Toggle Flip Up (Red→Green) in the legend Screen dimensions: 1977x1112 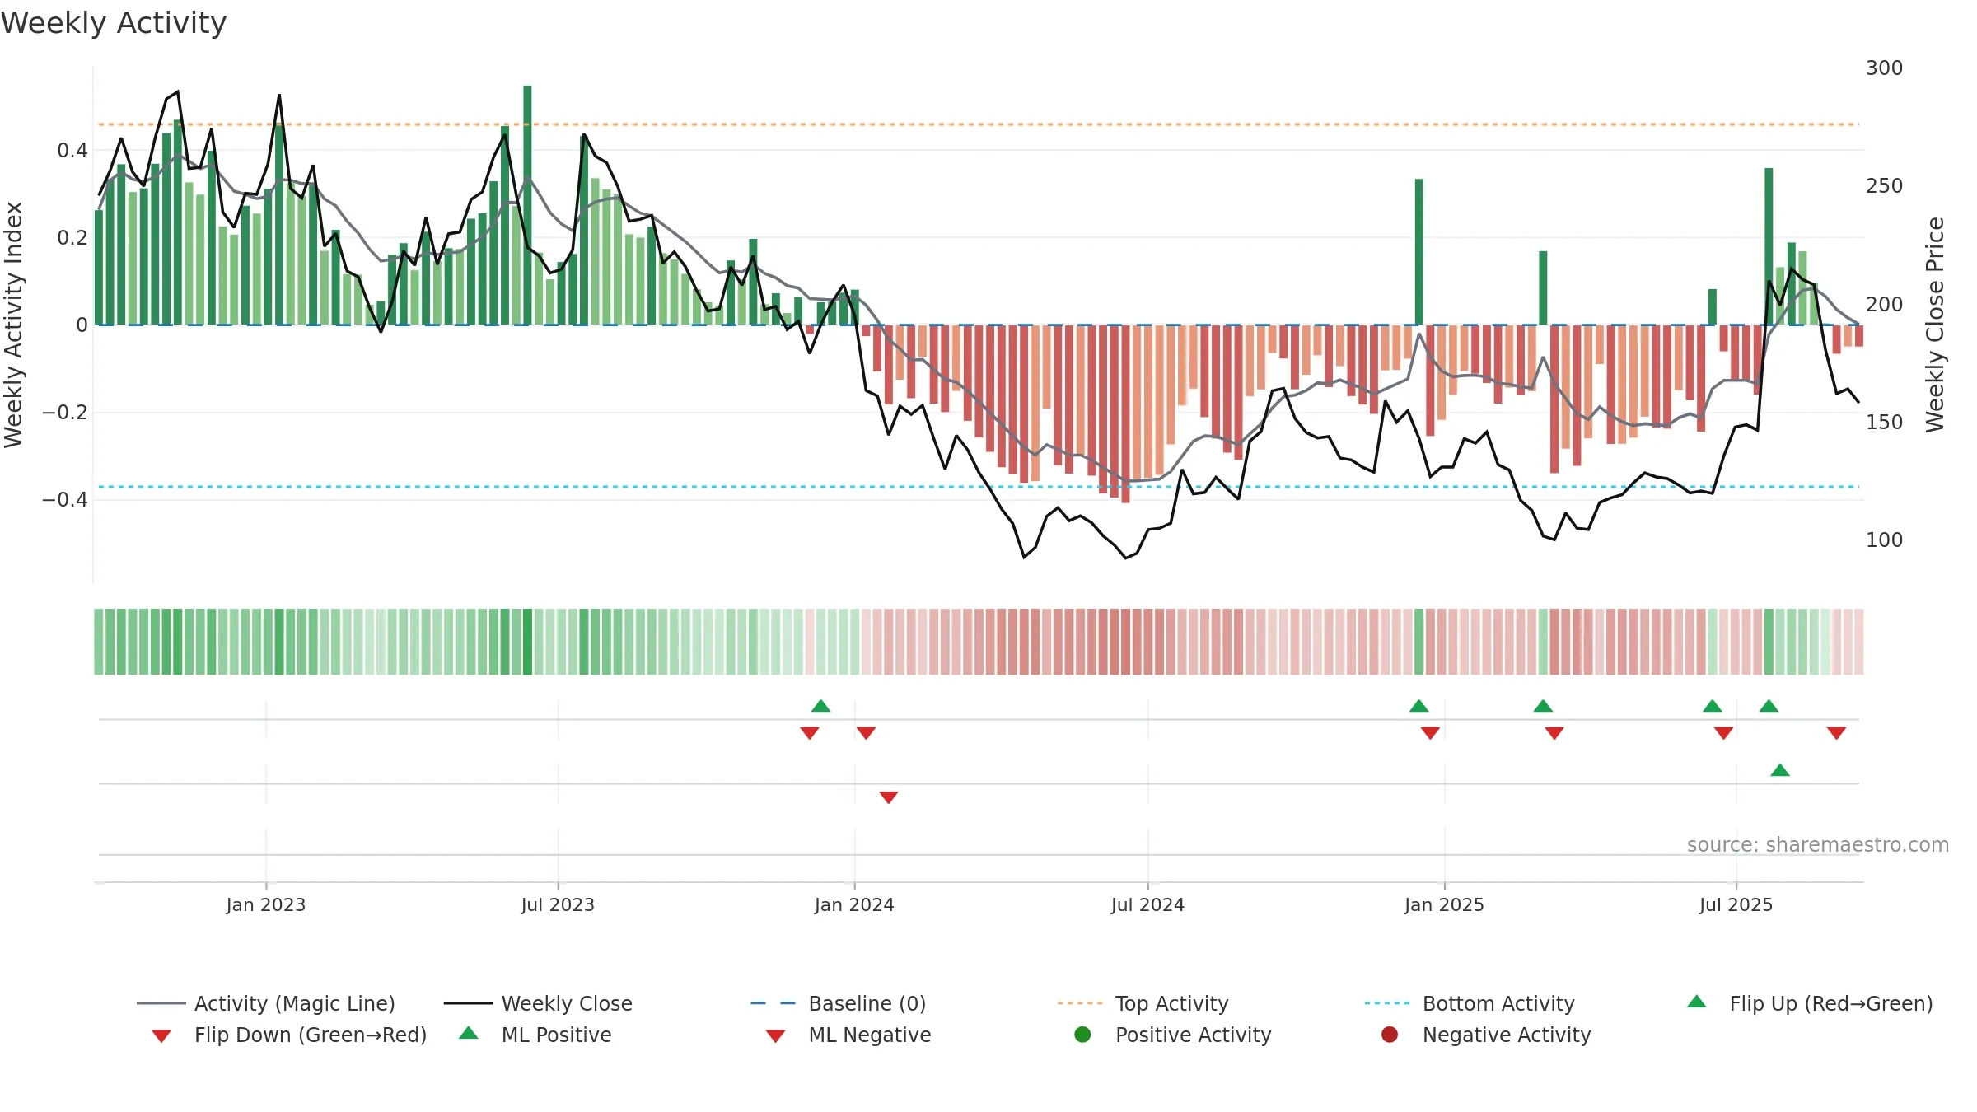click(1809, 1003)
